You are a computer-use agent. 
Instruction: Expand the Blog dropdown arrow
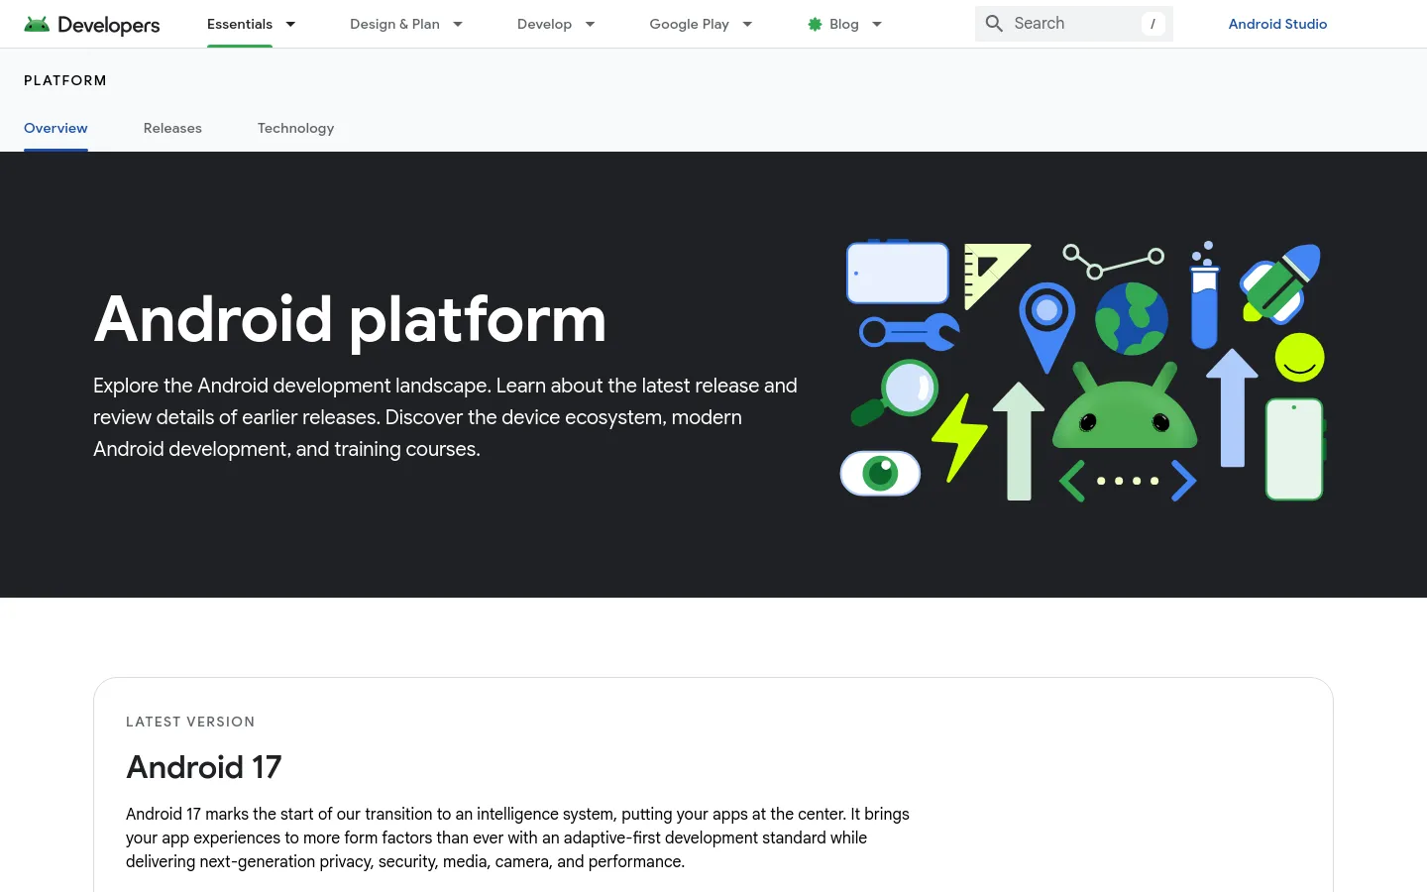[877, 24]
